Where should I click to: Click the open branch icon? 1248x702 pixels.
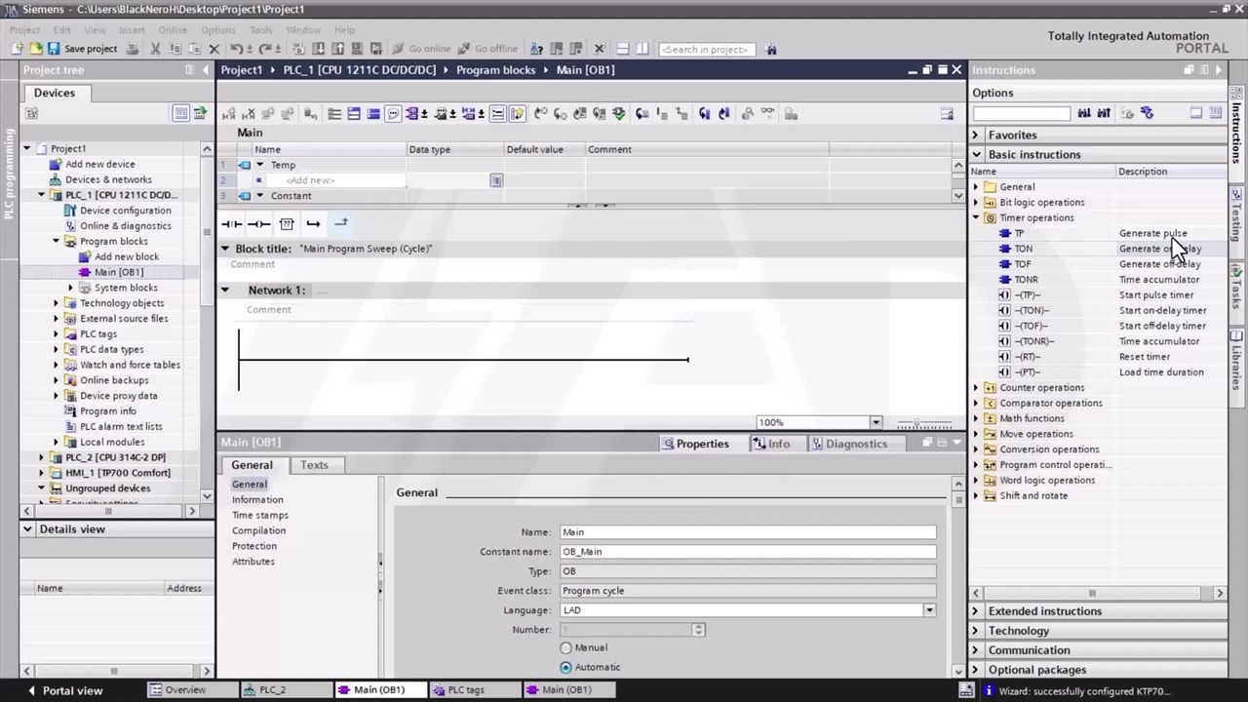tap(313, 224)
